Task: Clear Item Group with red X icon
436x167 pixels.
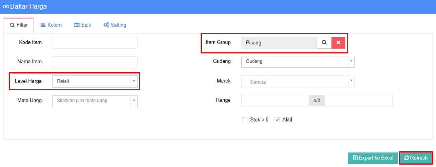Action: (x=338, y=43)
